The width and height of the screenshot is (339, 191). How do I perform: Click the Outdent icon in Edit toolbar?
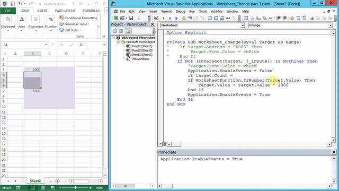pyautogui.click(x=284, y=18)
